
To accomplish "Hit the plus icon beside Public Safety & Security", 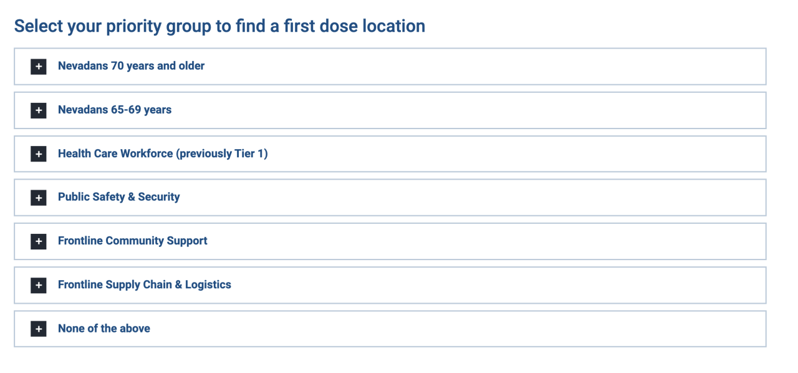I will (x=39, y=198).
